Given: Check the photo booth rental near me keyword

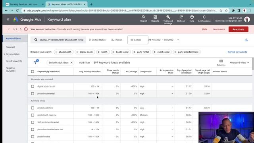Looking at the screenshot, I should [x=33, y=129].
